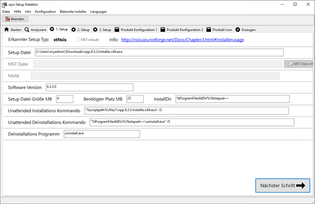Click the Benötigter Platz MB field
The image size is (315, 204).
[x=135, y=99]
